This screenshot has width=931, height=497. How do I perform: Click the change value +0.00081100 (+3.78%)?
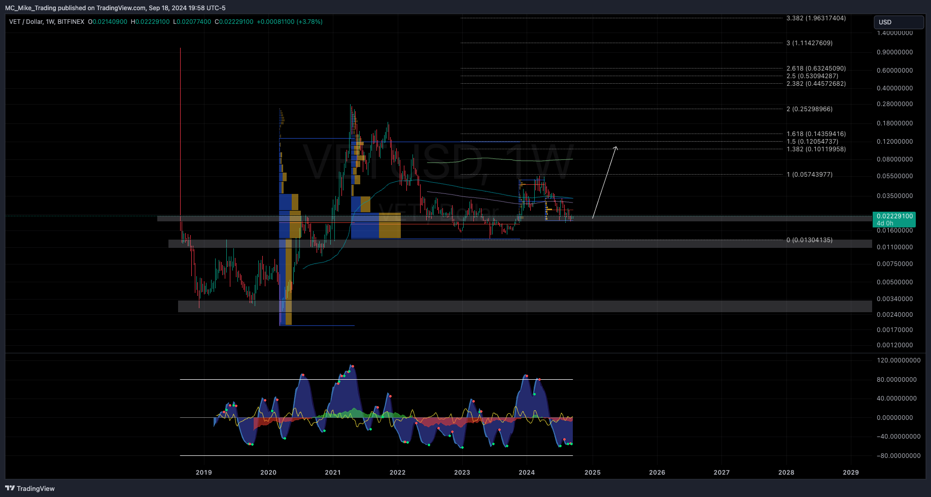[290, 22]
